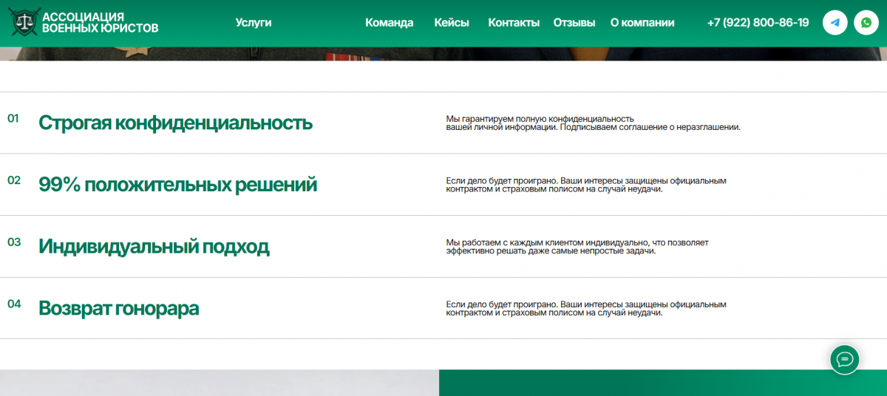Open the WhatsApp contact icon
This screenshot has height=396, width=887.
866,23
